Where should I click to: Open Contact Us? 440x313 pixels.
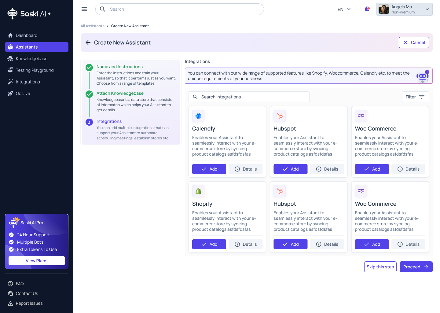[x=23, y=293]
